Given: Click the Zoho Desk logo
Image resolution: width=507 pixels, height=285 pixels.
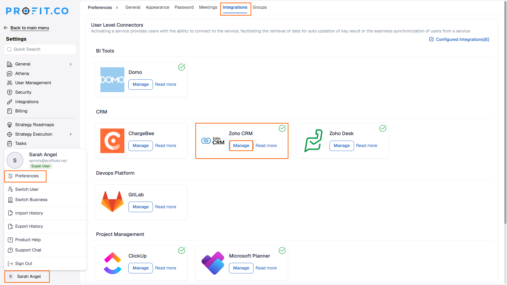Looking at the screenshot, I should [x=313, y=141].
